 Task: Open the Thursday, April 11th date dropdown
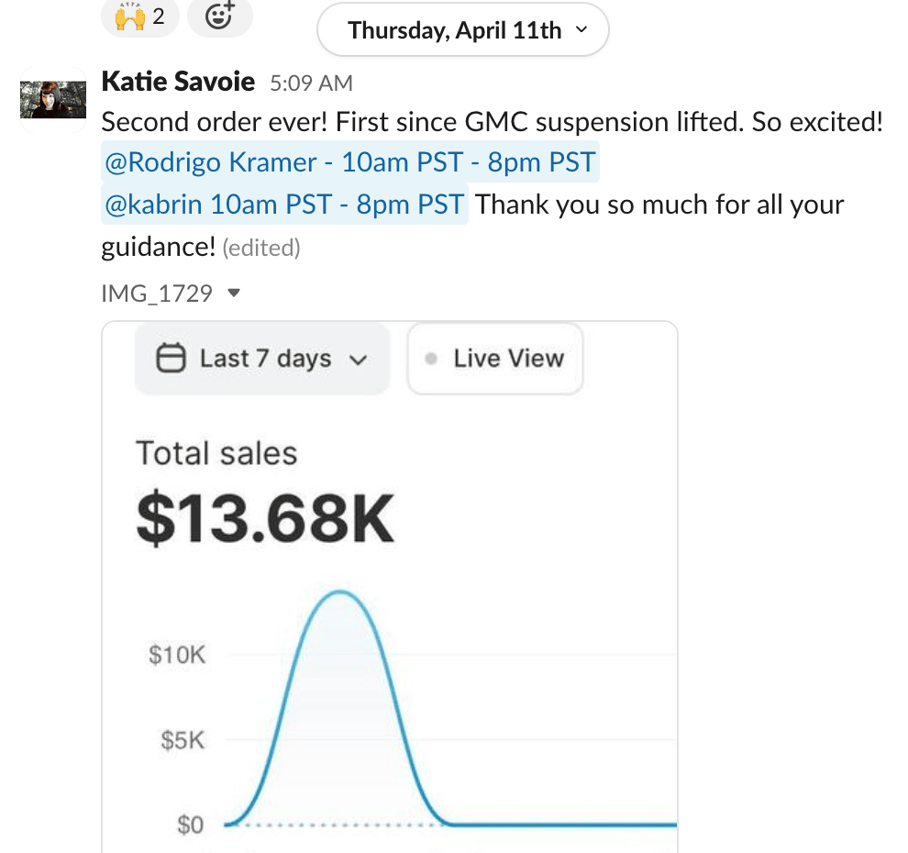462,30
